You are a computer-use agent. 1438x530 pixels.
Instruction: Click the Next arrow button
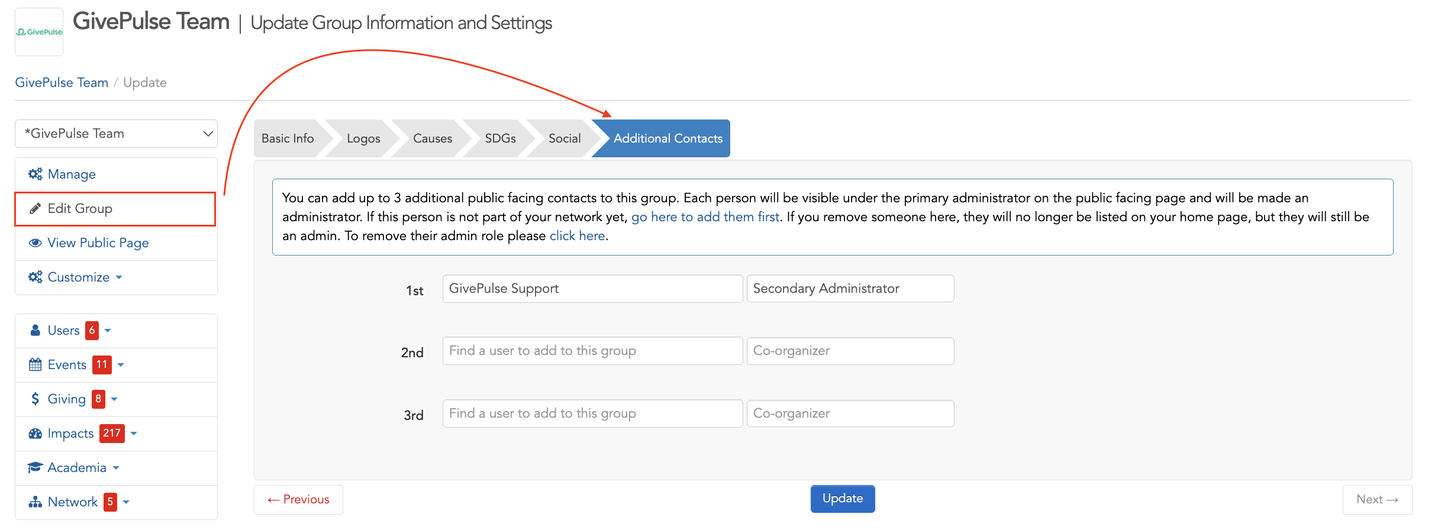point(1377,500)
